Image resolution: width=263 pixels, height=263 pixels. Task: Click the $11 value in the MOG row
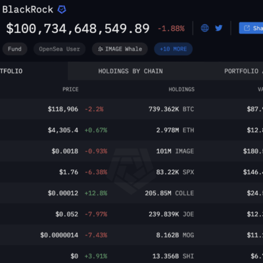point(255,235)
